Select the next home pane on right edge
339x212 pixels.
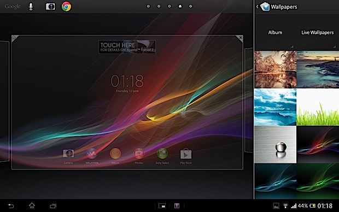click(x=249, y=101)
